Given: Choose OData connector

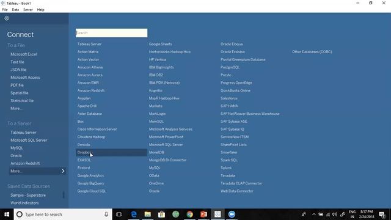Looking at the screenshot, I should pos(154,175).
